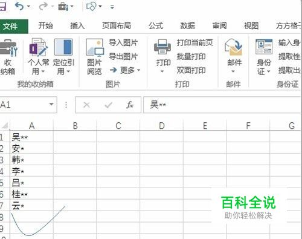Expand the 身份证 dropdown
The height and width of the screenshot is (239, 302).
pos(269,71)
